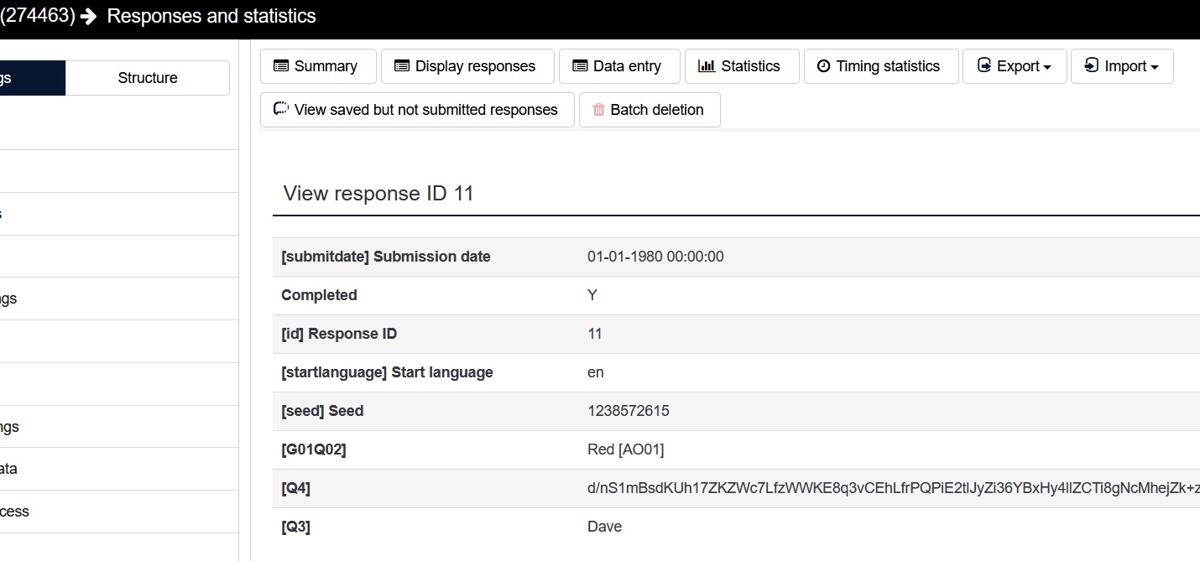Open the sidebar item ending in "ata"

click(x=8, y=469)
